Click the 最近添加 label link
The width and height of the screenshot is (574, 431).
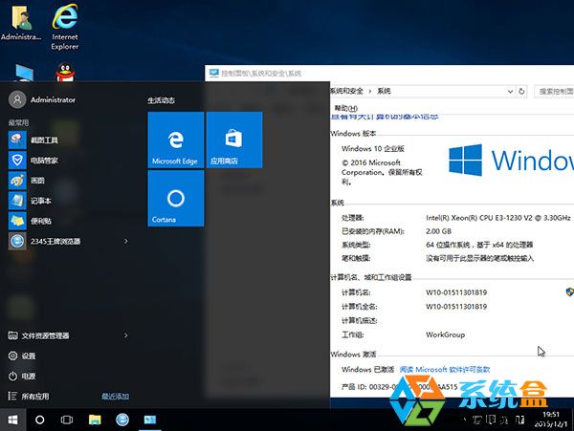click(x=116, y=397)
